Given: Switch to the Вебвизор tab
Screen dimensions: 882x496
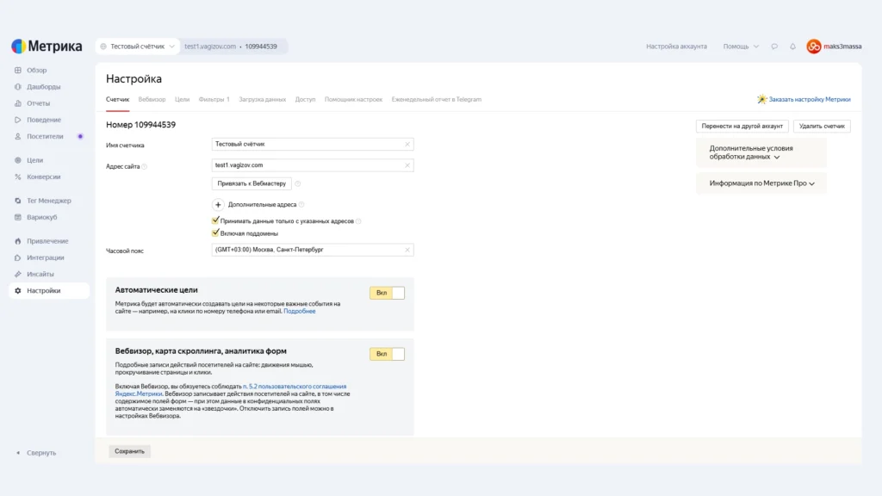Looking at the screenshot, I should tap(152, 100).
